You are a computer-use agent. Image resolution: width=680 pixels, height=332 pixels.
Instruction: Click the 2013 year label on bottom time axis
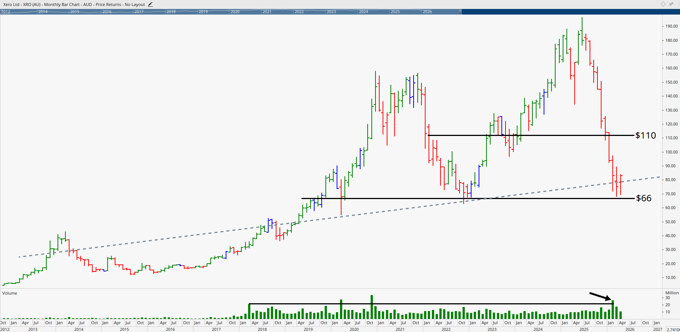[33, 329]
